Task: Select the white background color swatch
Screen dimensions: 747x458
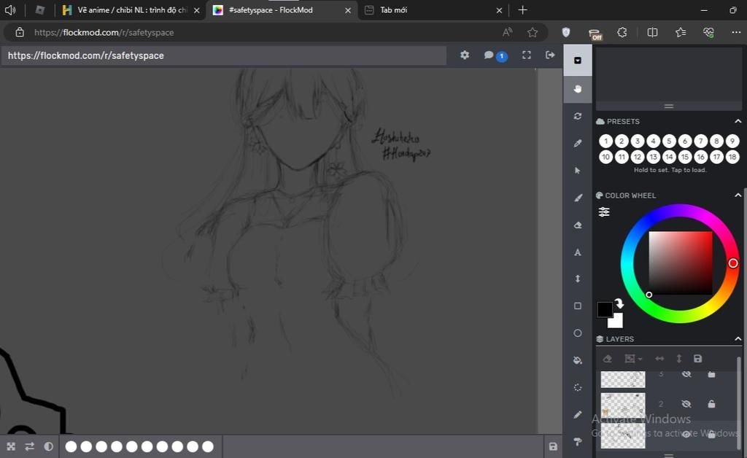Action: (616, 322)
